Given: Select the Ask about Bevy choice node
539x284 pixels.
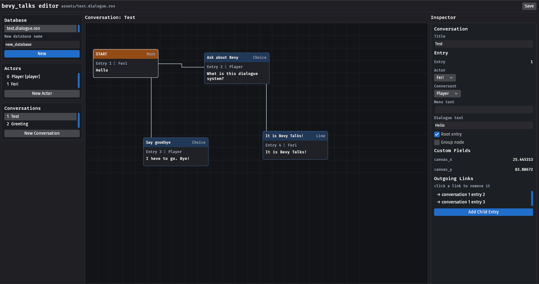Looking at the screenshot, I should [237, 68].
